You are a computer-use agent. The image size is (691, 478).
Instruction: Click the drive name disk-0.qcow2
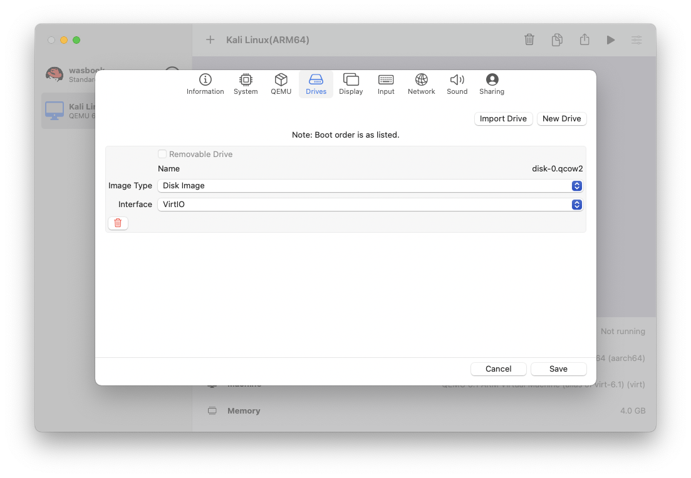[x=557, y=168]
